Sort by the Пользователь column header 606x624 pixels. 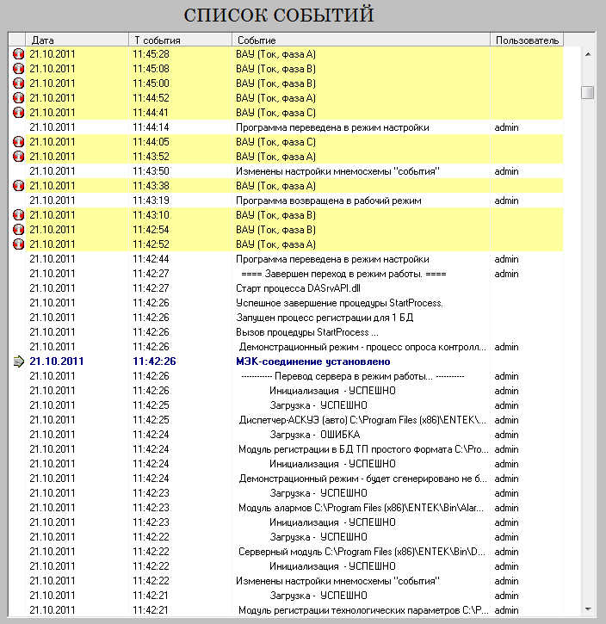click(527, 40)
